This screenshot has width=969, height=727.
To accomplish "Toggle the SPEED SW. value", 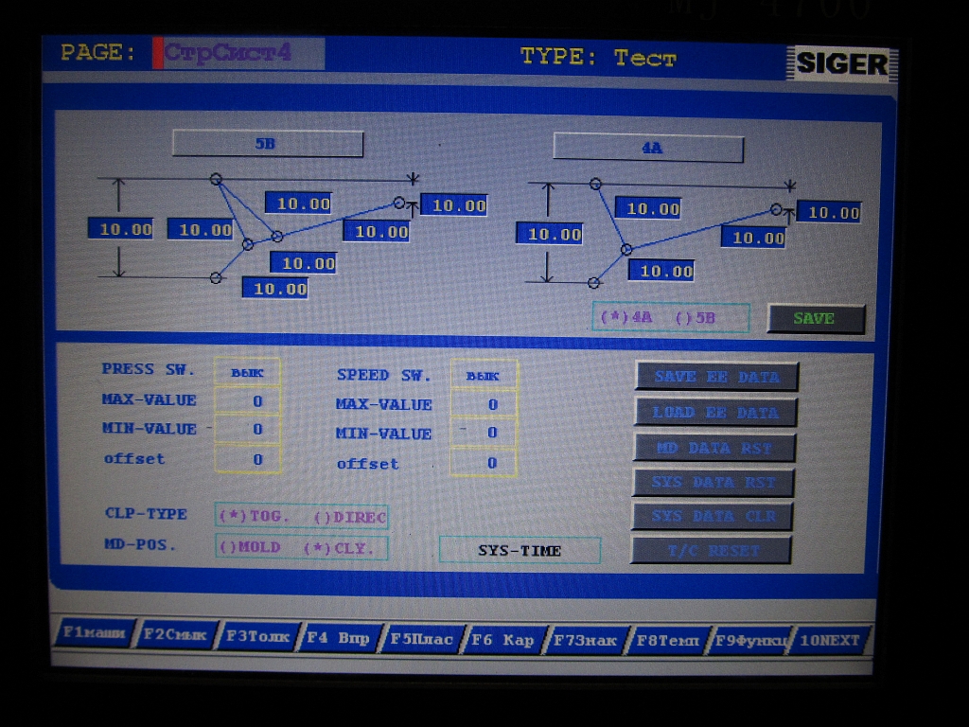I will [x=483, y=376].
